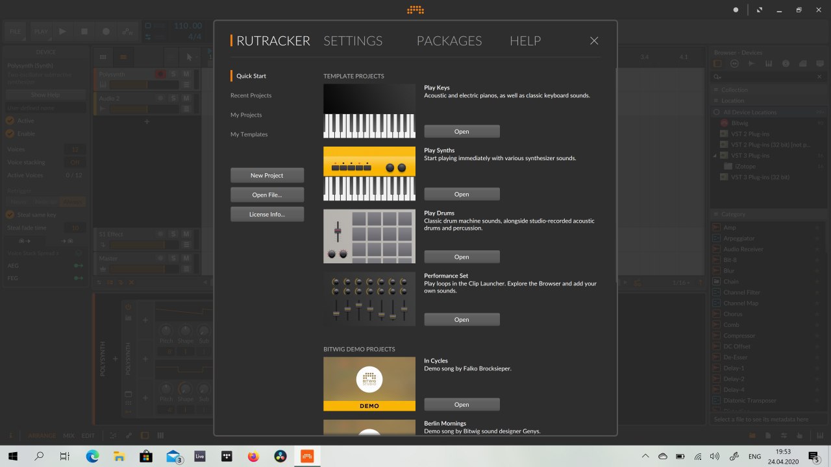This screenshot has width=831, height=467.
Task: Select Recent Projects in sidebar
Action: [251, 95]
